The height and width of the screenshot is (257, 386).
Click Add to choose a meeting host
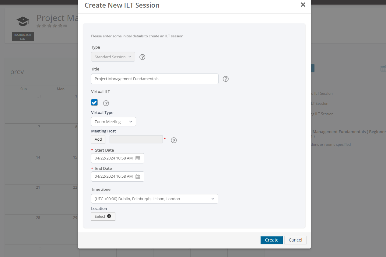click(x=98, y=139)
